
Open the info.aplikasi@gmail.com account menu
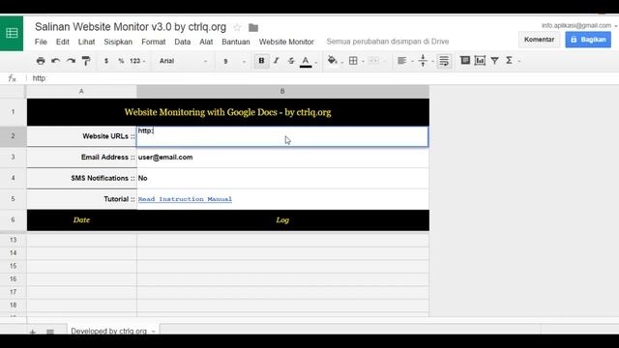(x=578, y=26)
